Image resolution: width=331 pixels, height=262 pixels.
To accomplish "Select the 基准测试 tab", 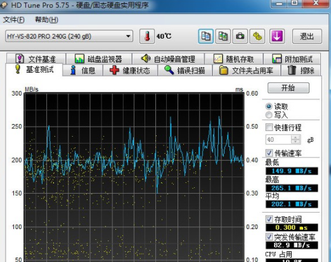I will coord(34,70).
